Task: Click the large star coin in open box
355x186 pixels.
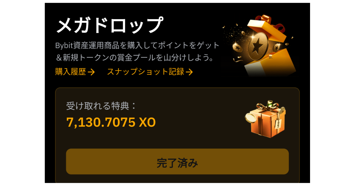Action: [258, 47]
